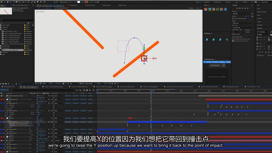Select the Hand tool in the toolbar

tap(8, 2)
